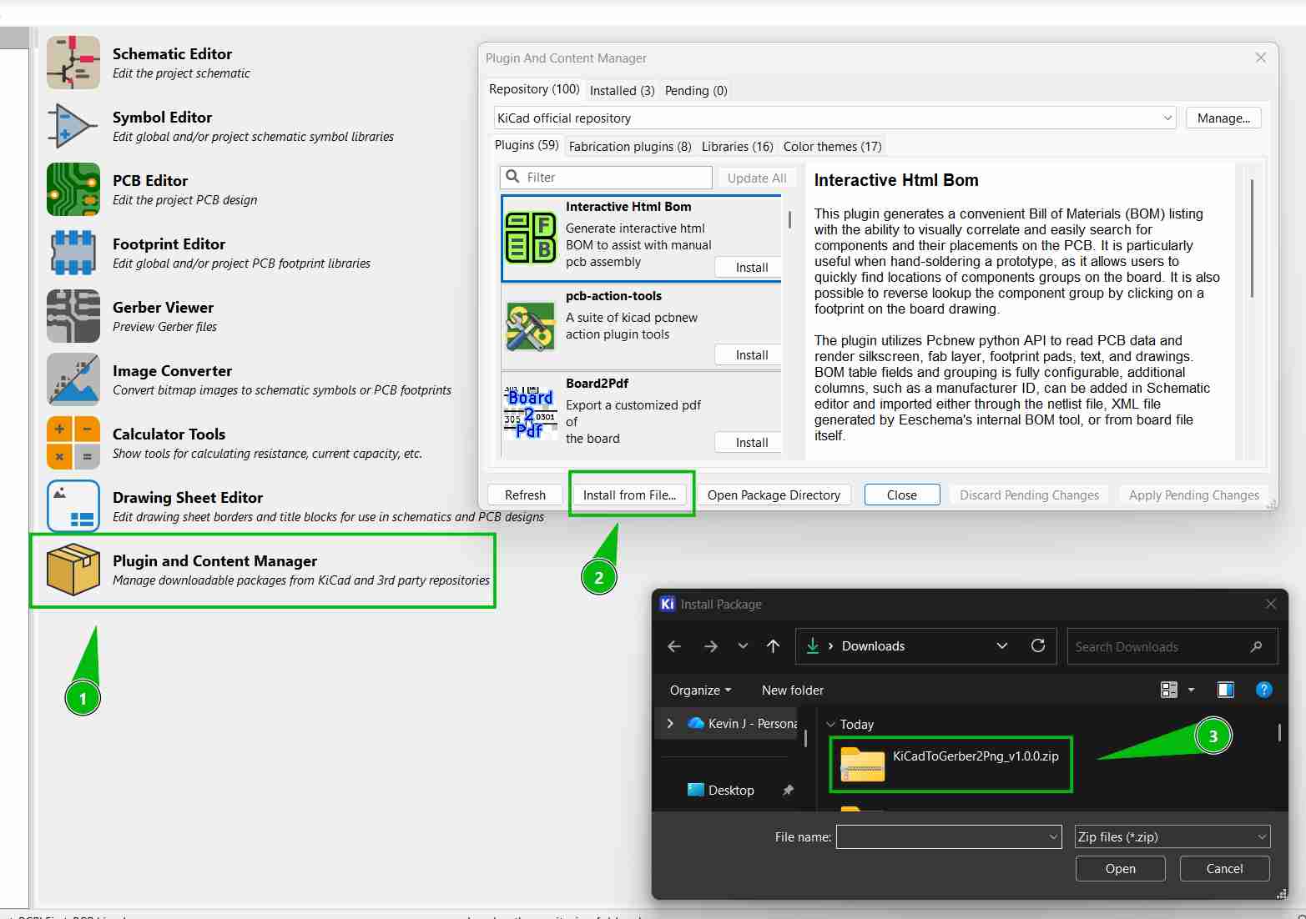The image size is (1306, 919).
Task: Click Open in Install Package dialog
Action: click(x=1120, y=869)
